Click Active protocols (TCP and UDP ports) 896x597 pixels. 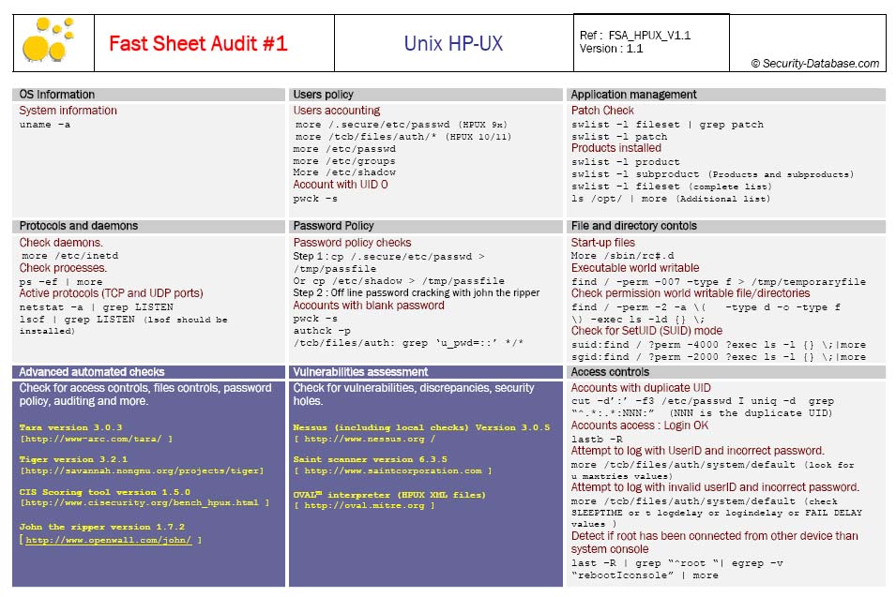tap(111, 293)
